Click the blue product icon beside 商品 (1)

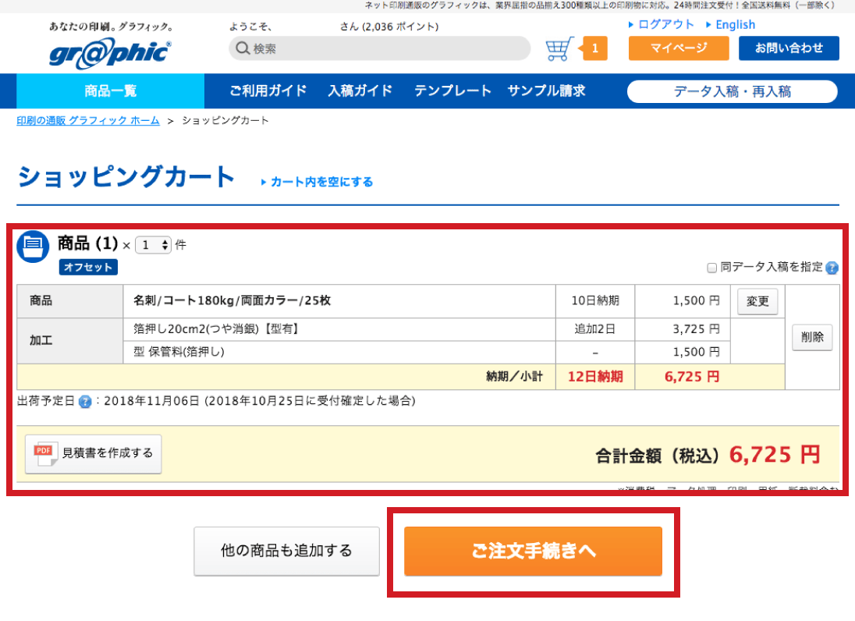pyautogui.click(x=33, y=247)
